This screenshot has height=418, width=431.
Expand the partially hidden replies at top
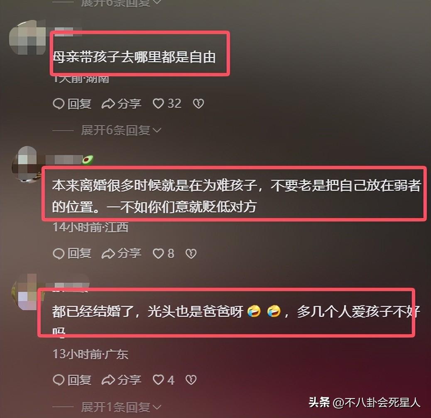tap(121, 3)
